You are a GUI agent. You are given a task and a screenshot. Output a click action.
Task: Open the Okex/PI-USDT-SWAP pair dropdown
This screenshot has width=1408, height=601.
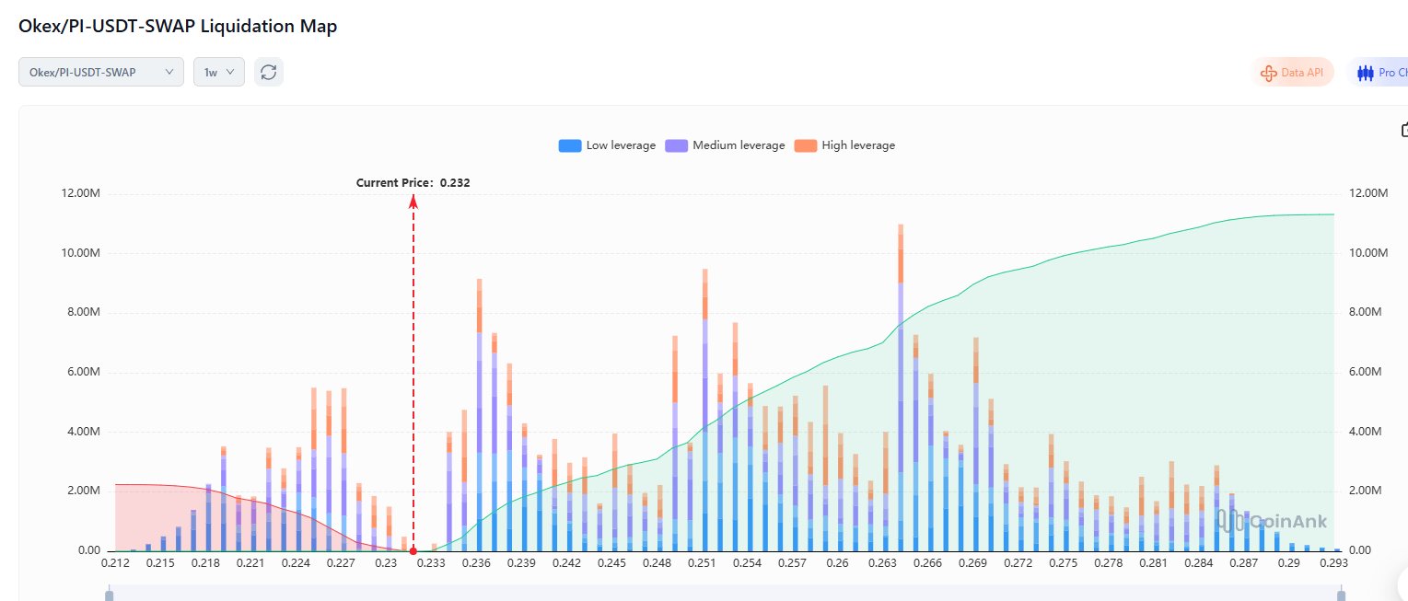(100, 72)
